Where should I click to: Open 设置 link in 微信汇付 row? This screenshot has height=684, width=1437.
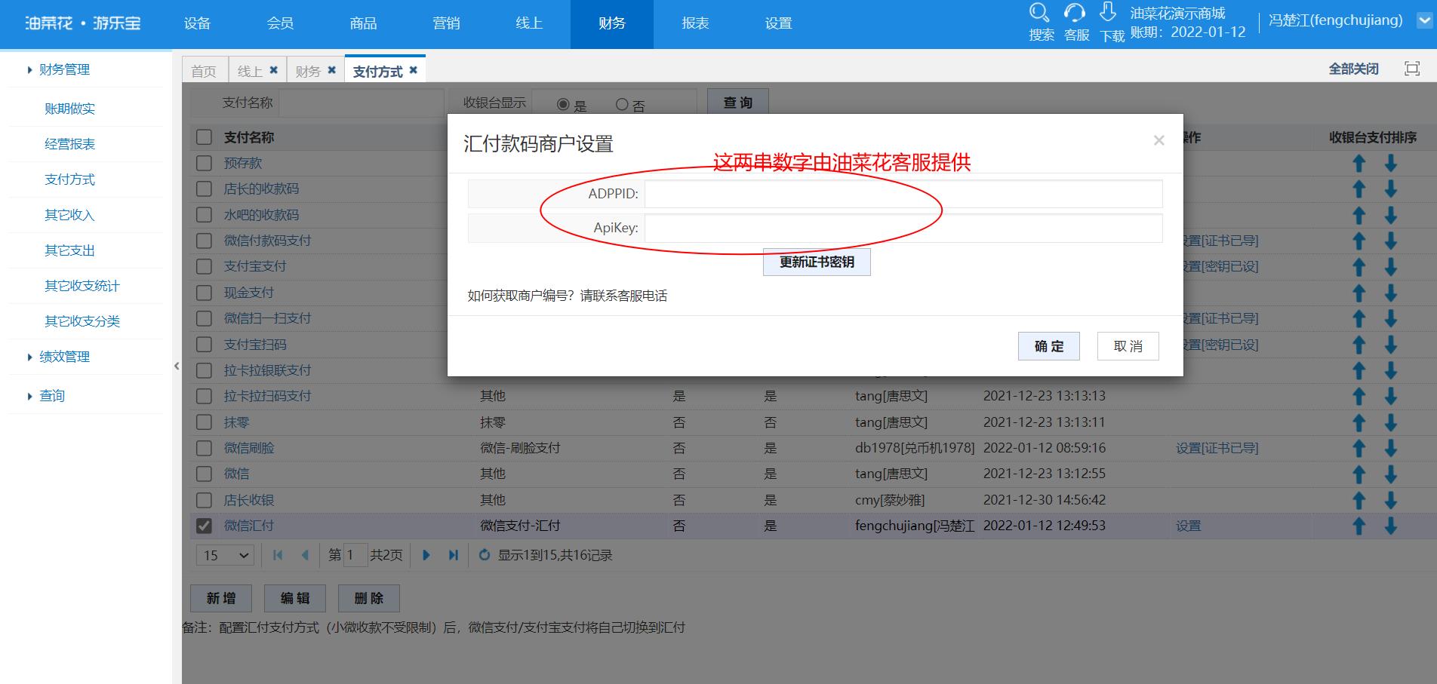[1188, 526]
